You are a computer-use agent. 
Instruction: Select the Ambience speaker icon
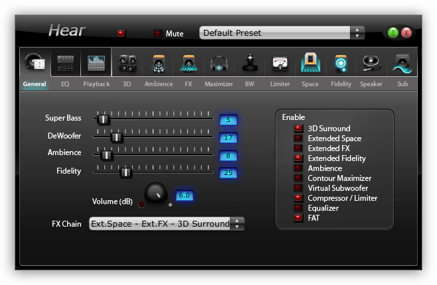point(158,64)
